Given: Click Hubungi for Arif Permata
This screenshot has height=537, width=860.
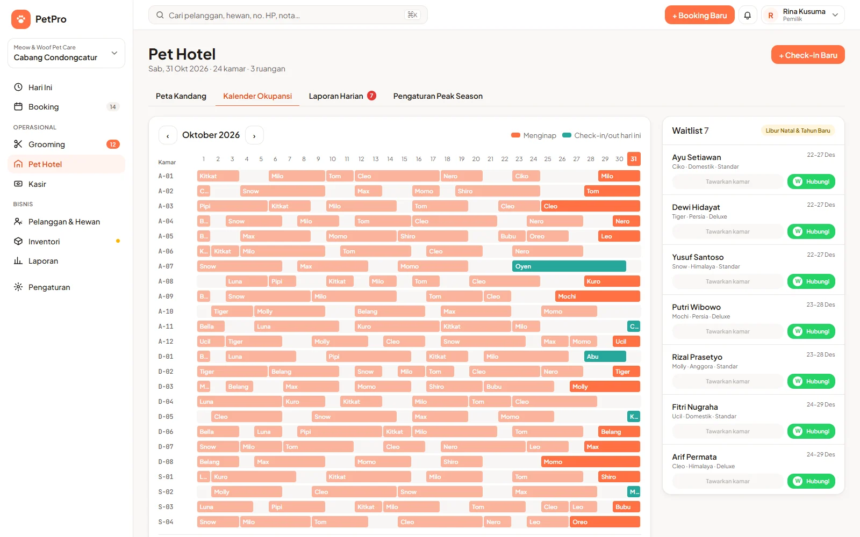Looking at the screenshot, I should click(x=812, y=481).
